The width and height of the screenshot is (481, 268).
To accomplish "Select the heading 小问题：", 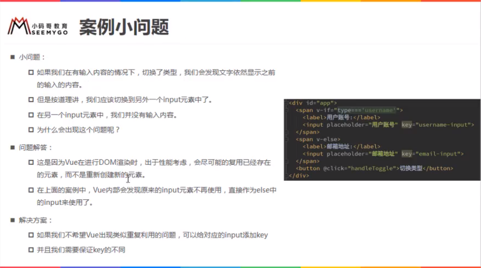I will [32, 57].
